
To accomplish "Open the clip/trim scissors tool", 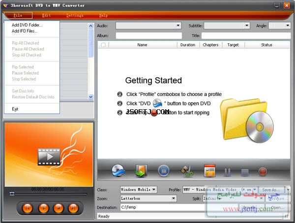I will [187, 171].
